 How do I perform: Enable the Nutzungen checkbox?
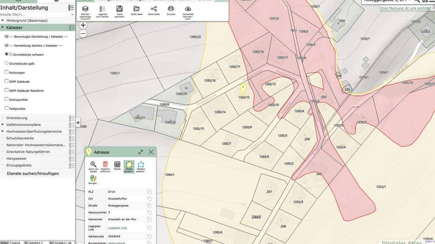[x=6, y=72]
